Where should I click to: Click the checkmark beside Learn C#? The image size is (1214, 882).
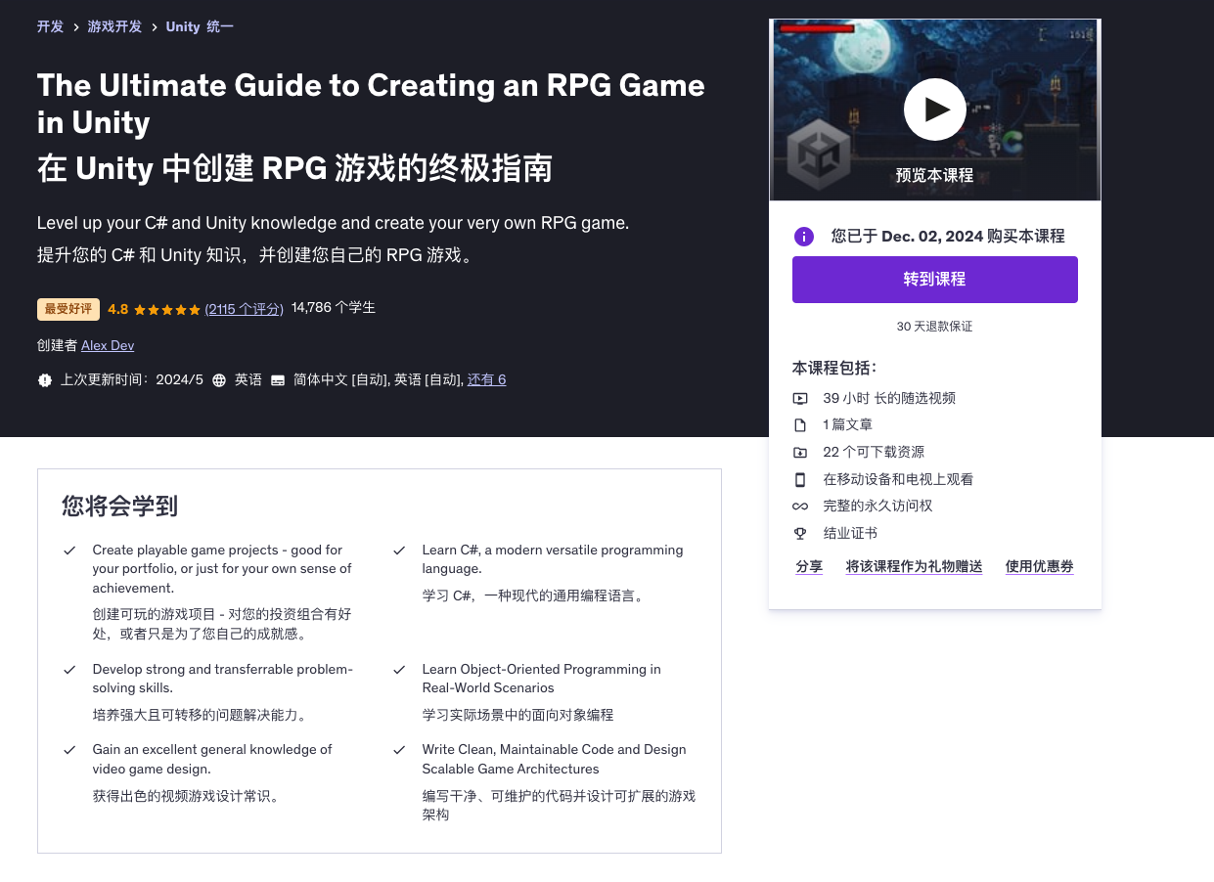(x=400, y=551)
